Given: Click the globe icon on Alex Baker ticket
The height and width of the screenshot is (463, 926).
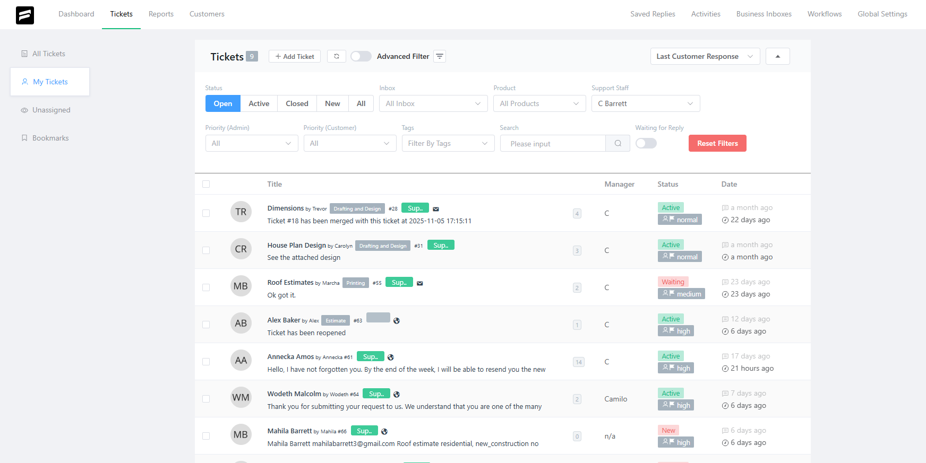Looking at the screenshot, I should pos(397,320).
